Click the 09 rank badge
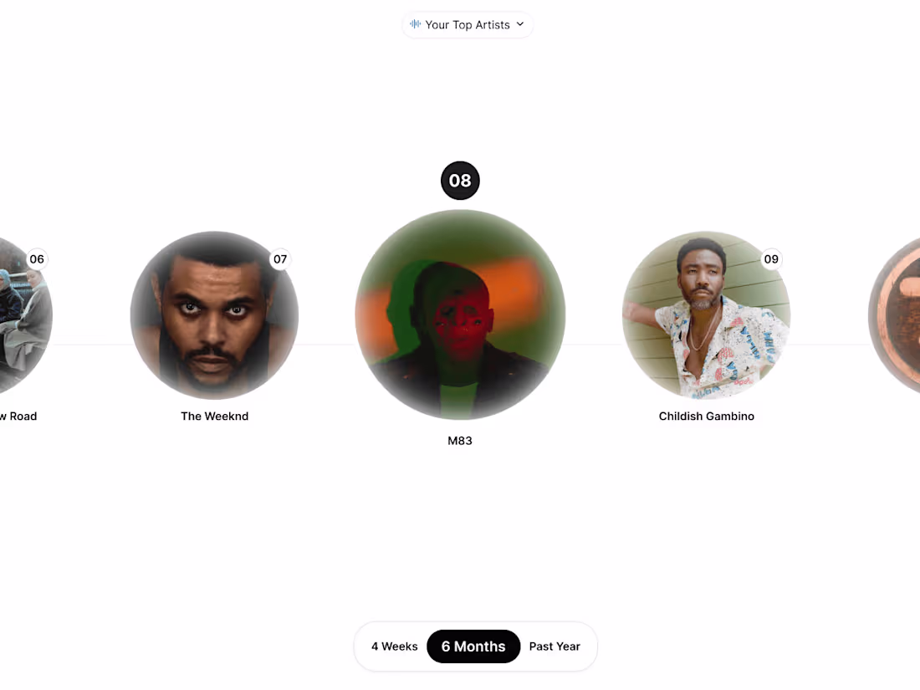 [x=771, y=258]
